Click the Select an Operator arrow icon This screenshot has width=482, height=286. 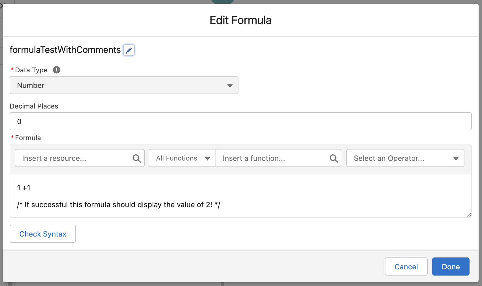[456, 158]
